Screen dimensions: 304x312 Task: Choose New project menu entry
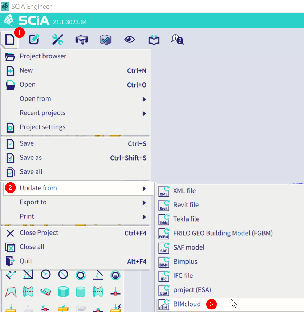[76, 70]
